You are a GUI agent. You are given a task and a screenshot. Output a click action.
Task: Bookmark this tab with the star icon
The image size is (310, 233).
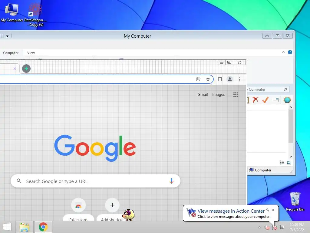[x=208, y=79]
